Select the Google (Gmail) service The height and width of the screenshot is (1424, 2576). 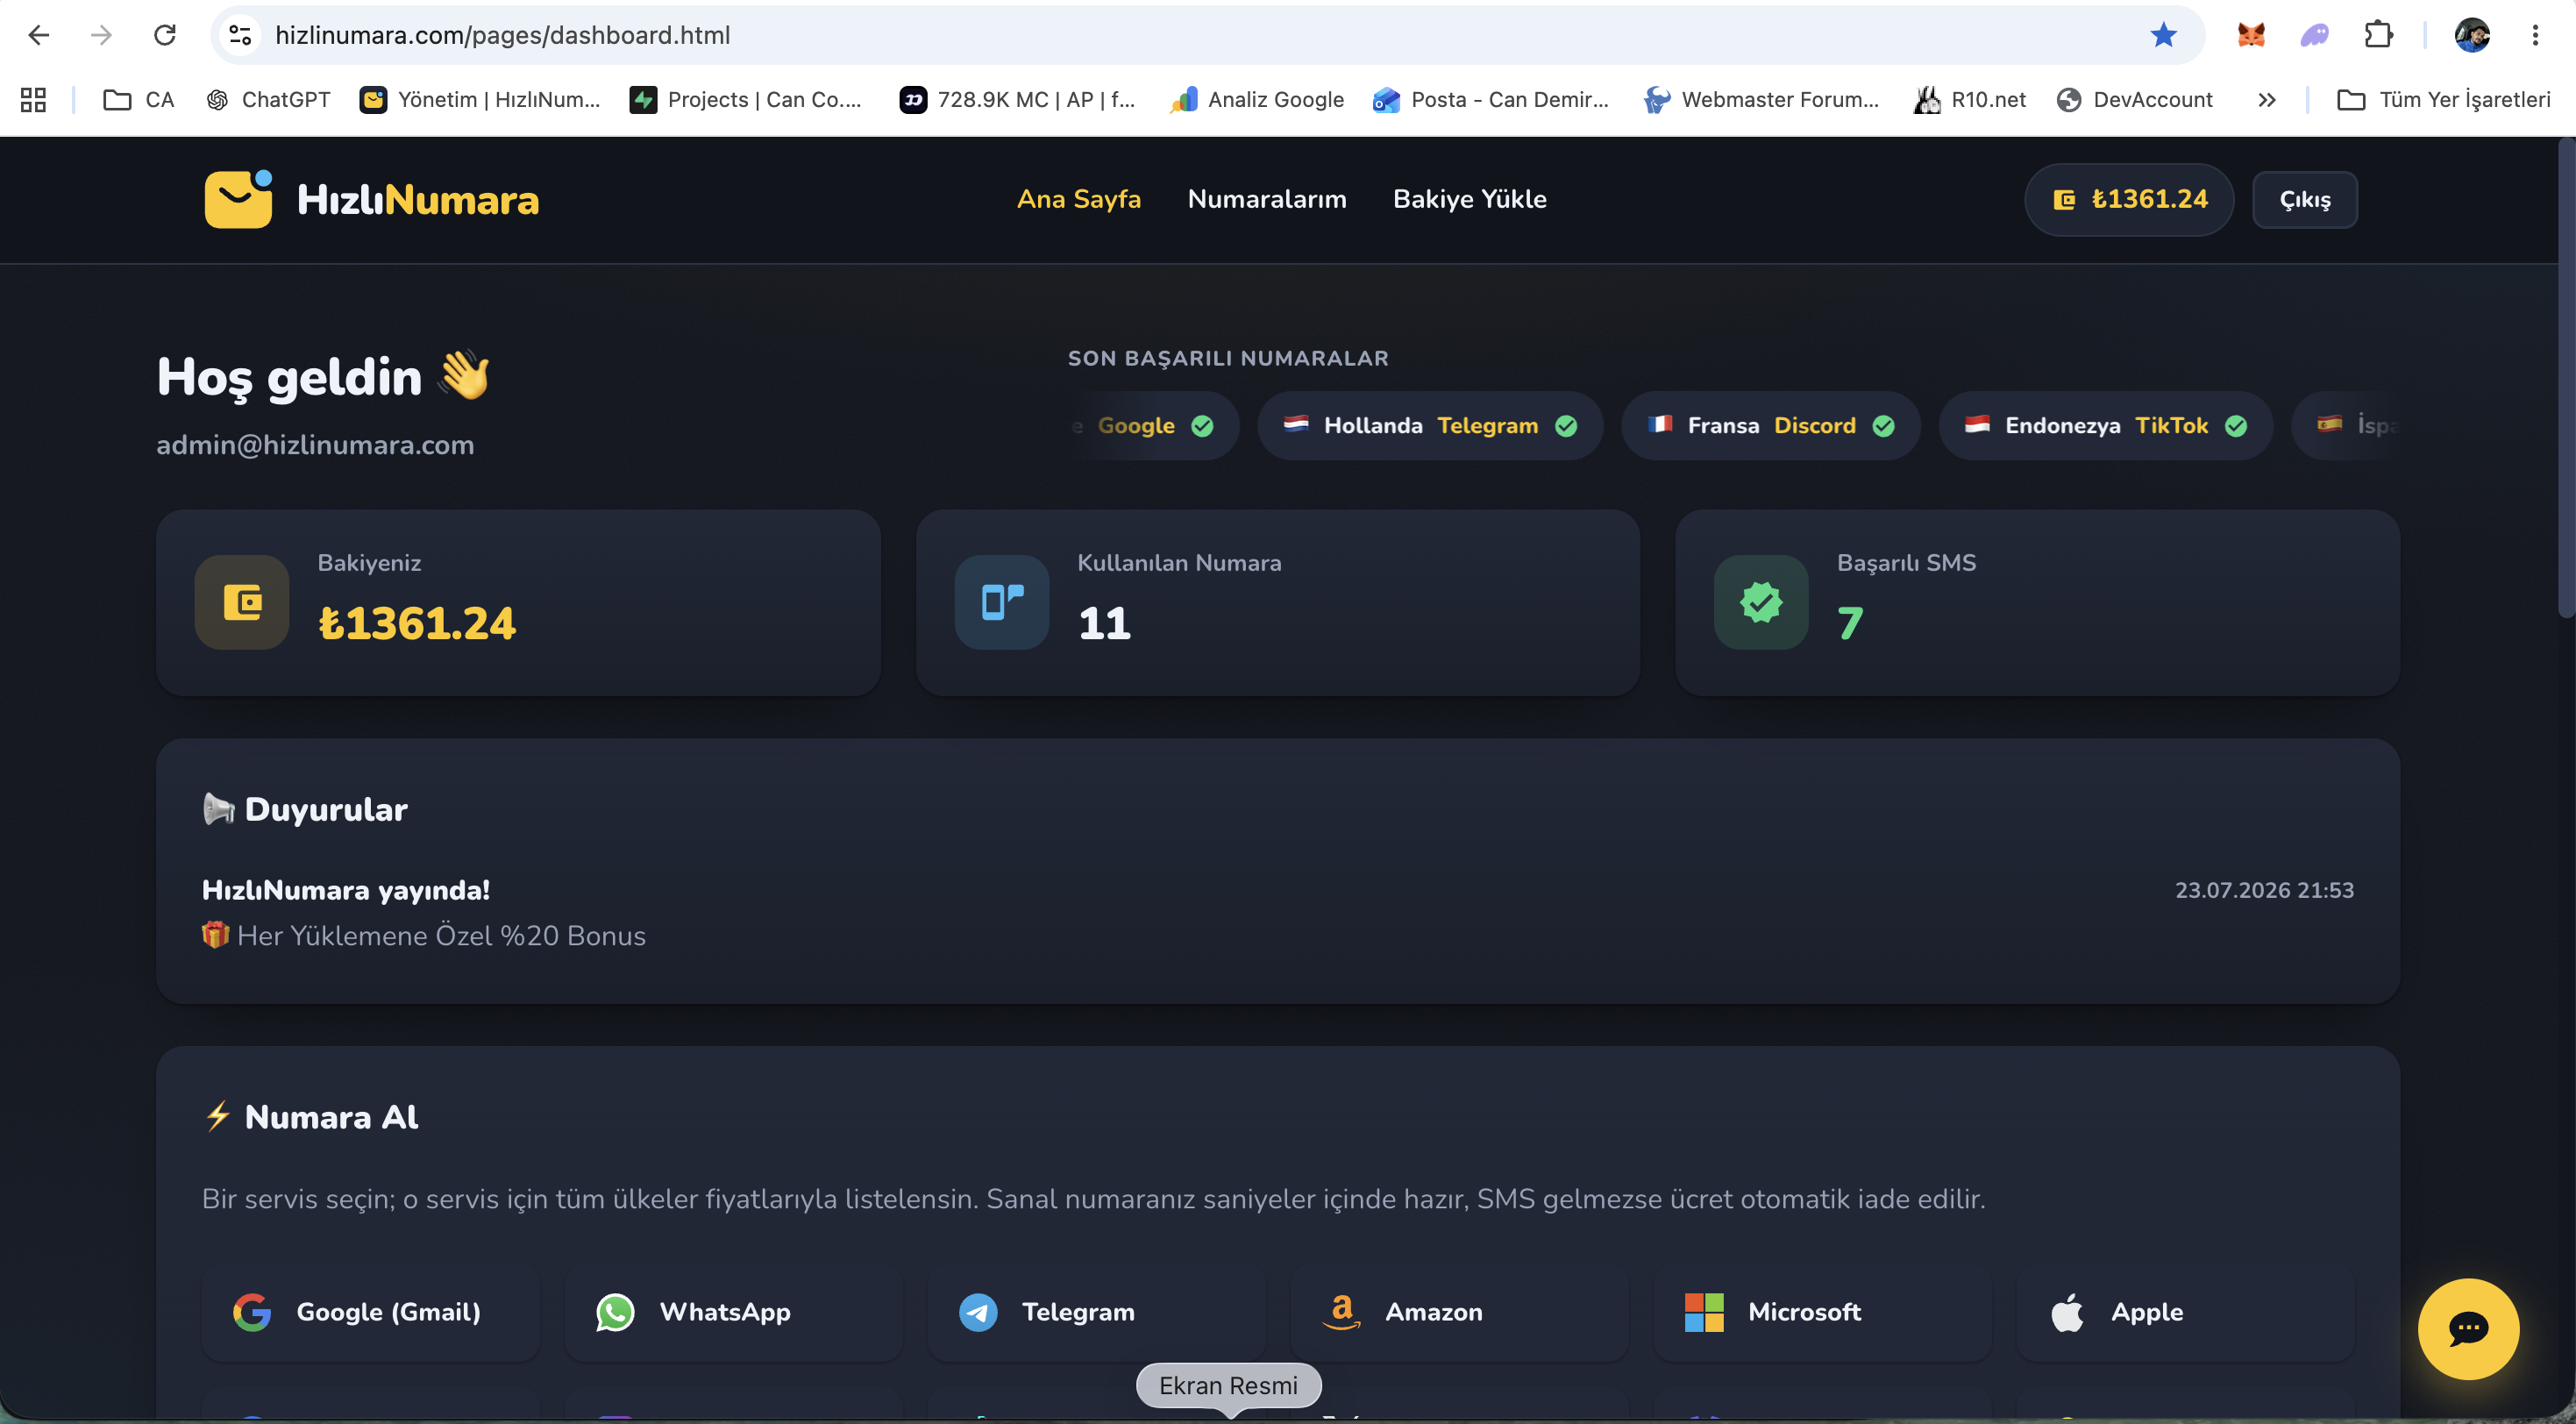click(371, 1312)
